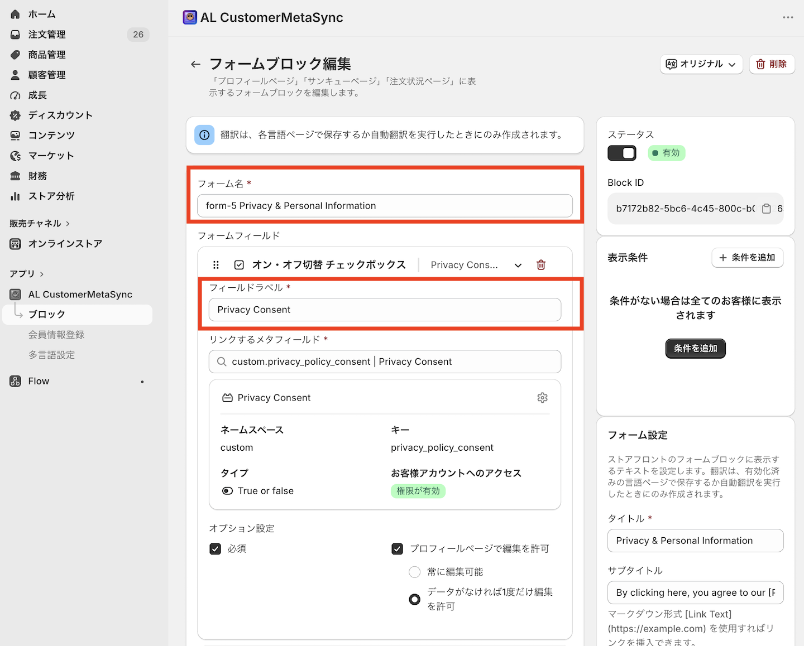Click the discount badge icon
804x646 pixels.
15,115
